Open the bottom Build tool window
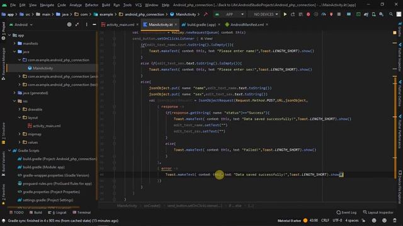 click(x=35, y=212)
